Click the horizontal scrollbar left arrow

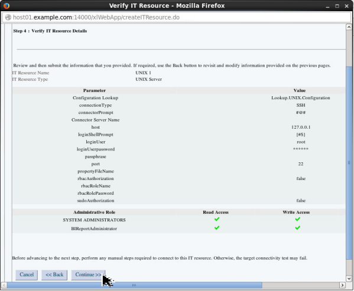click(x=4, y=285)
